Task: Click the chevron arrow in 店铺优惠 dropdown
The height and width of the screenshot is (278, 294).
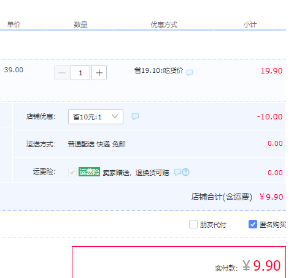Action: [115, 116]
